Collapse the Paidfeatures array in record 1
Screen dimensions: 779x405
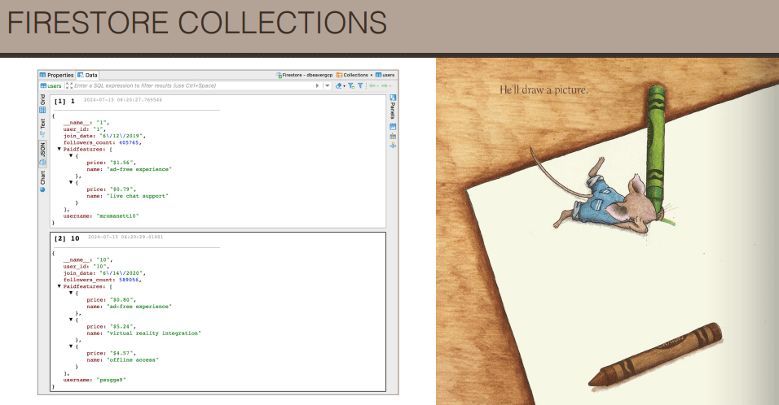tap(59, 149)
